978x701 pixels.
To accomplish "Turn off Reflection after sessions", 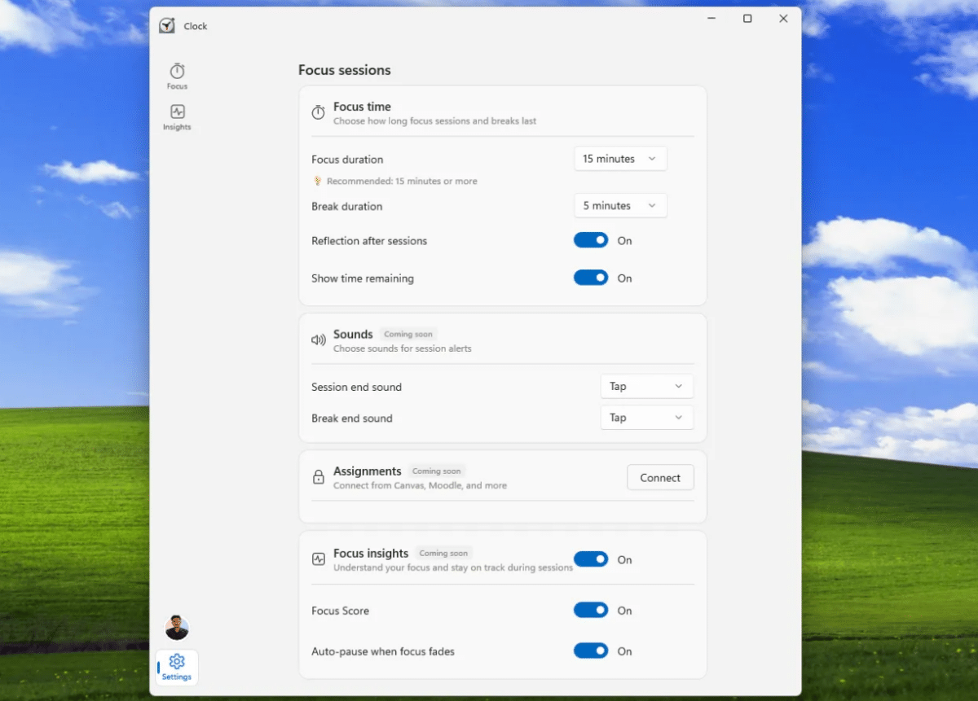I will click(591, 240).
